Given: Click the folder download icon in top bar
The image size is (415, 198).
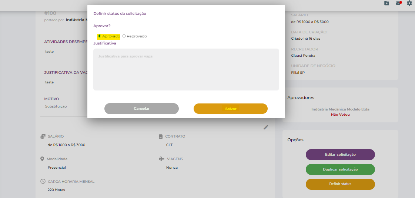Looking at the screenshot, I should click(x=386, y=3).
